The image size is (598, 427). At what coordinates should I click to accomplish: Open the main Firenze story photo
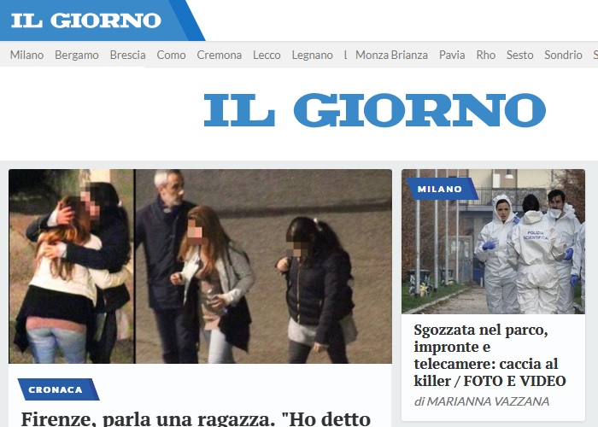coord(200,266)
